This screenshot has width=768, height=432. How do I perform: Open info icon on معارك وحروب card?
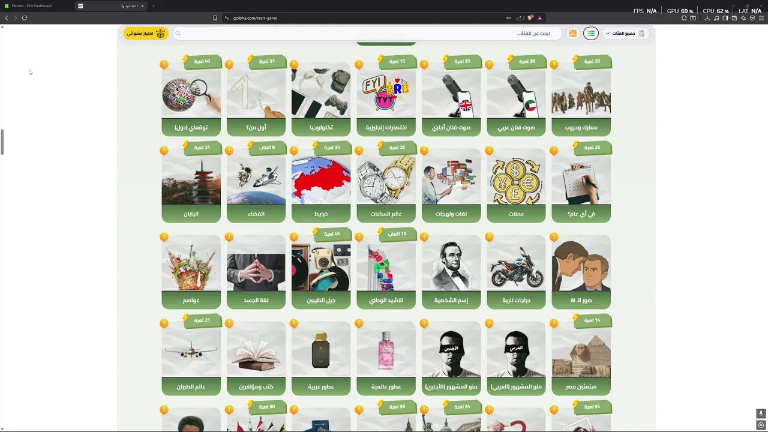coord(554,64)
